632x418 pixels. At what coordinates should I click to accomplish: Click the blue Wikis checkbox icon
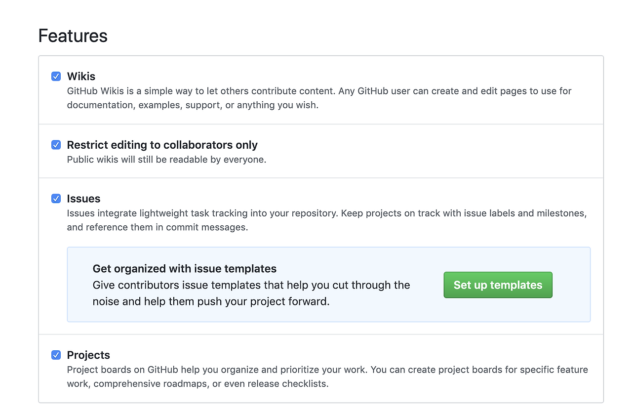pyautogui.click(x=56, y=76)
